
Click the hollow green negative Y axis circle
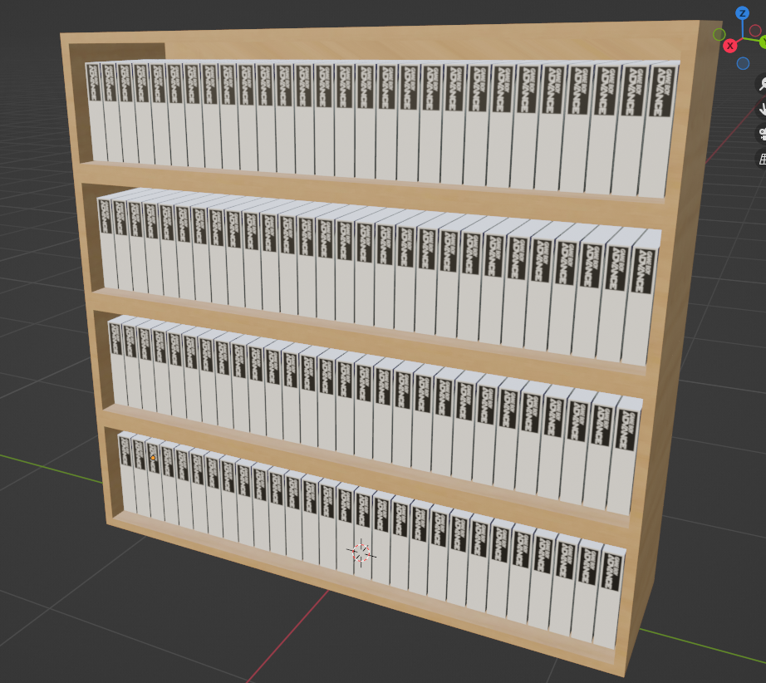(x=719, y=34)
